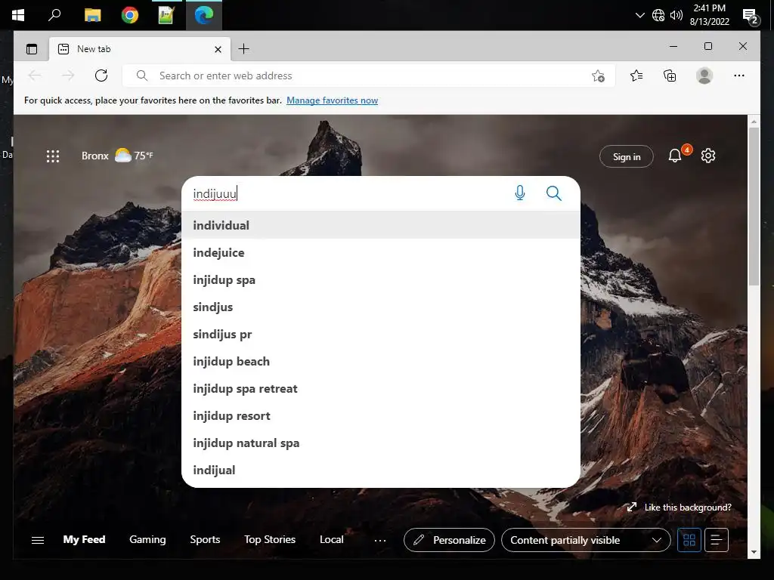Select the injidup beach suggestion
This screenshot has width=774, height=580.
381,362
